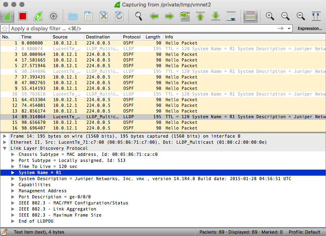The width and height of the screenshot is (326, 236).
Task: Expand the Management Address field
Action: click(13, 191)
